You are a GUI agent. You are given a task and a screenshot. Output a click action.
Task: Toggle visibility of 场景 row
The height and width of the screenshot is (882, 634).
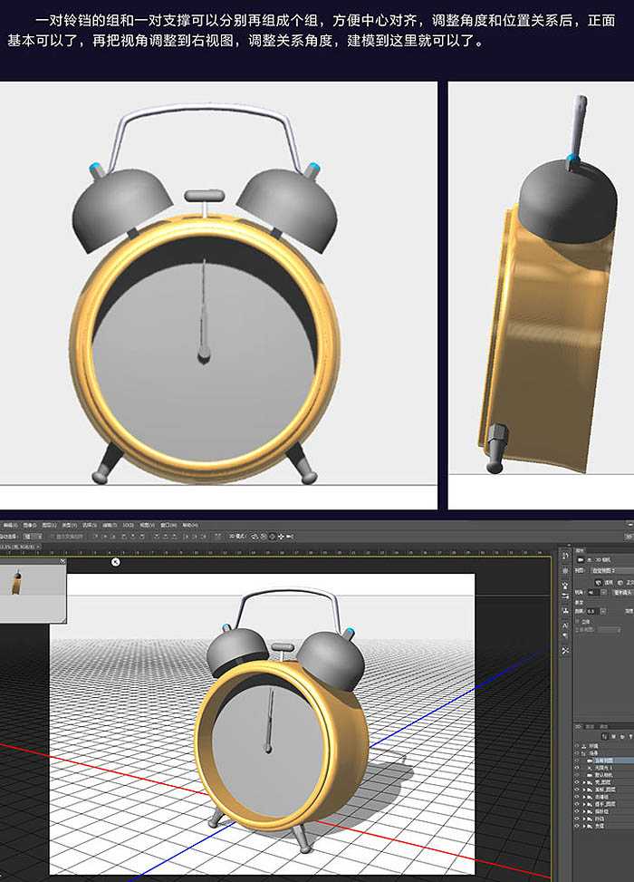(x=577, y=753)
